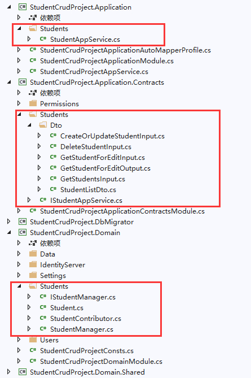Click the IdentityServer folder icon
The height and width of the screenshot is (378, 251).
[x=33, y=264]
